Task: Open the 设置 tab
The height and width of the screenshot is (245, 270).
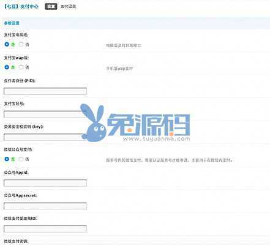Action: [x=51, y=6]
